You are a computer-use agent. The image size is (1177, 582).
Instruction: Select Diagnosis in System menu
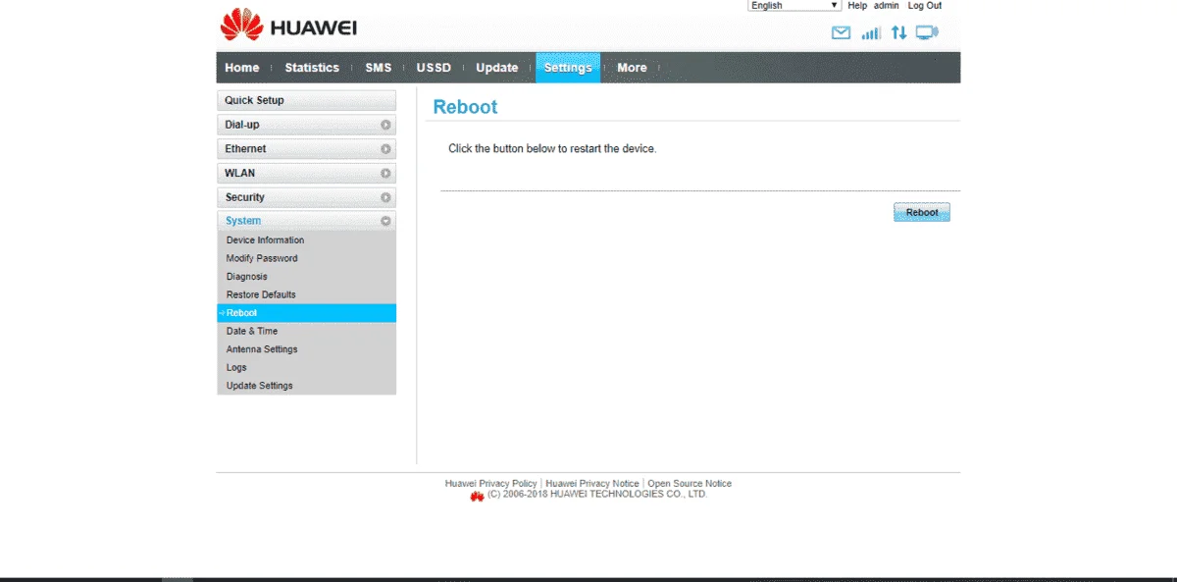pyautogui.click(x=247, y=277)
